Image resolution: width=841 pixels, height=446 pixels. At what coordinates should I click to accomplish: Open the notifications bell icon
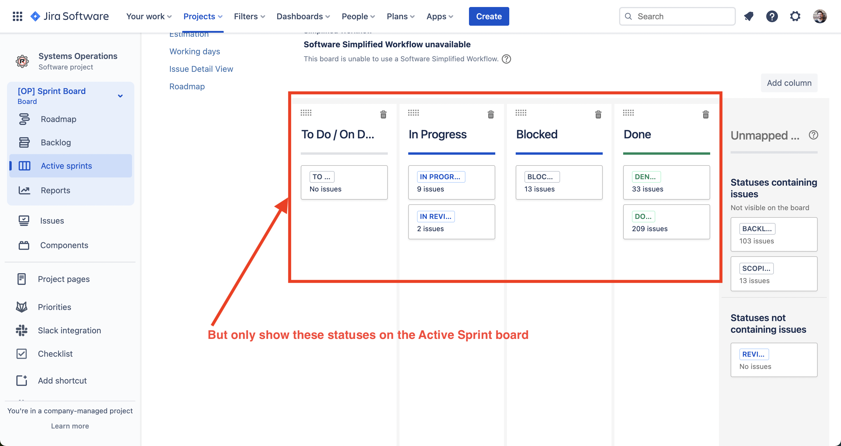[749, 16]
